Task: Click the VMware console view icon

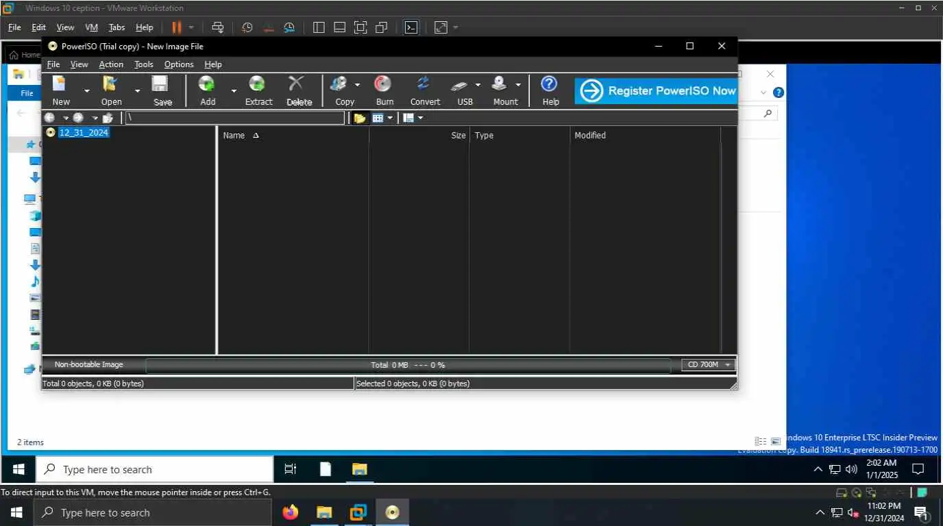Action: tap(411, 27)
